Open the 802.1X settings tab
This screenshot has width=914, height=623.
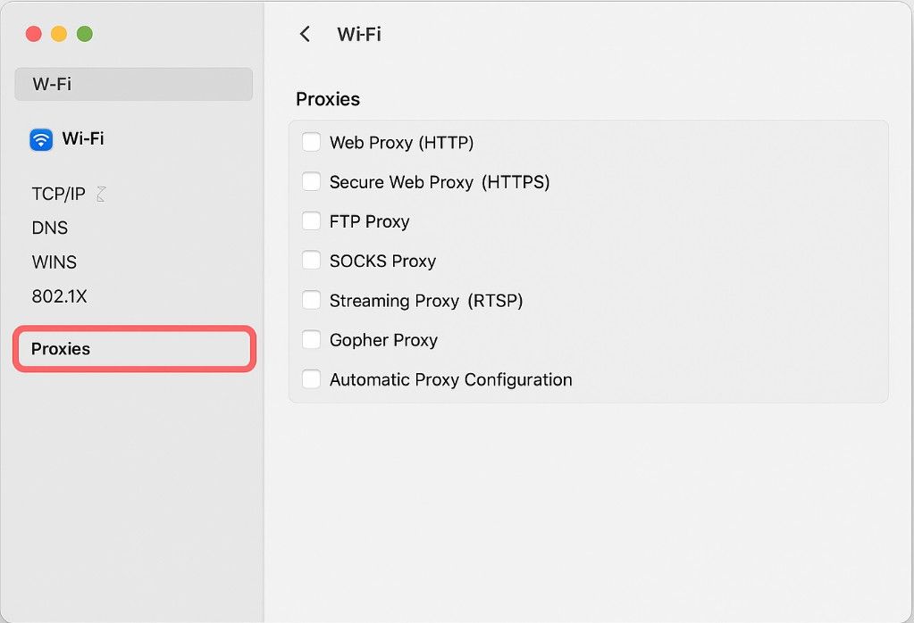point(59,296)
